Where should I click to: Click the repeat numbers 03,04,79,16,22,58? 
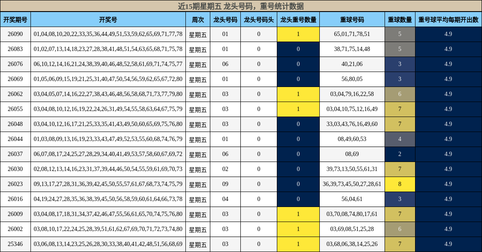click(351, 94)
